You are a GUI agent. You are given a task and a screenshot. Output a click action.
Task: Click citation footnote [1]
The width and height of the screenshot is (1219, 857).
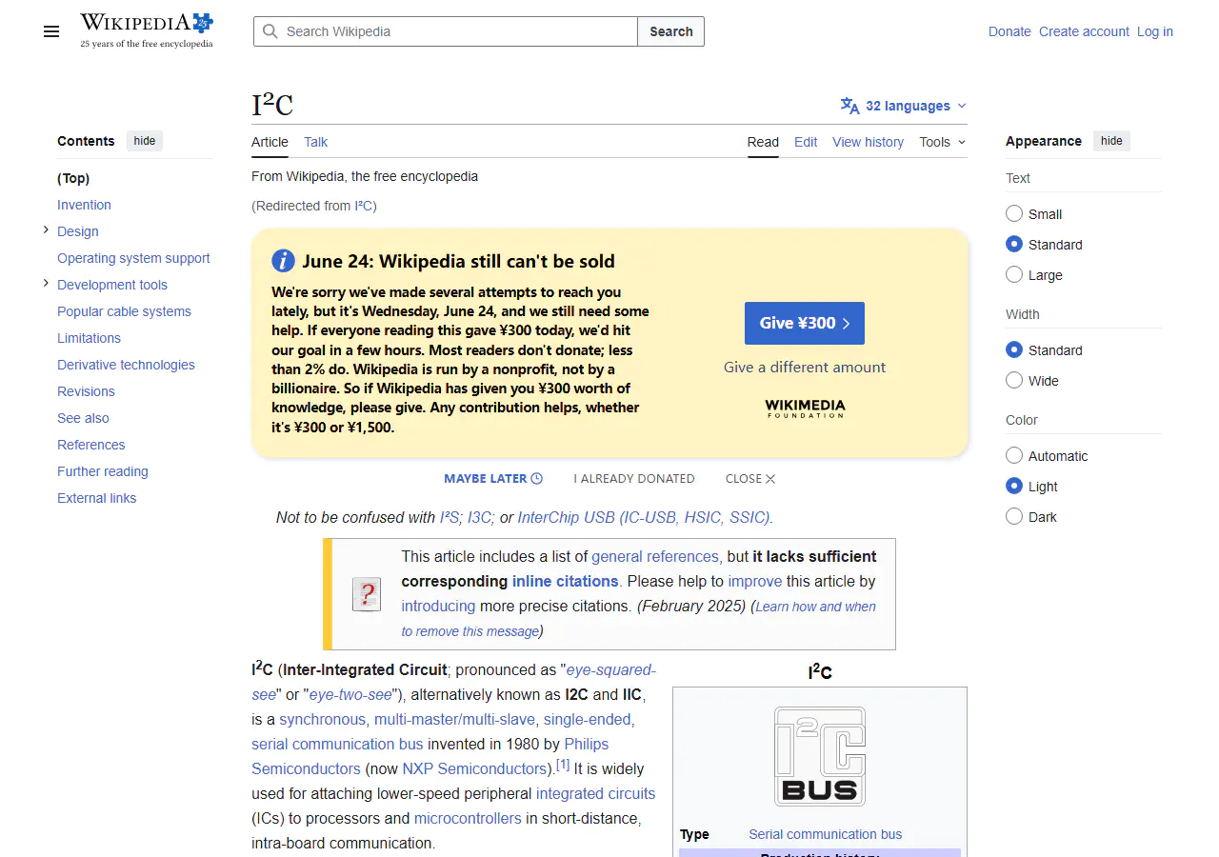[x=563, y=765]
